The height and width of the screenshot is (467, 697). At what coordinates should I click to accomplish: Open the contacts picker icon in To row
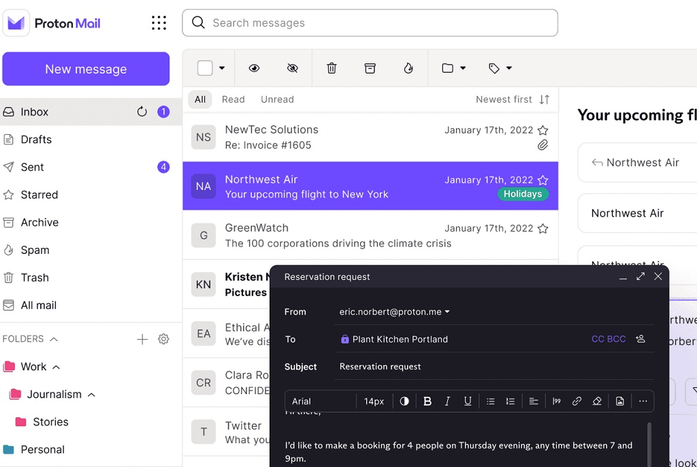(641, 339)
